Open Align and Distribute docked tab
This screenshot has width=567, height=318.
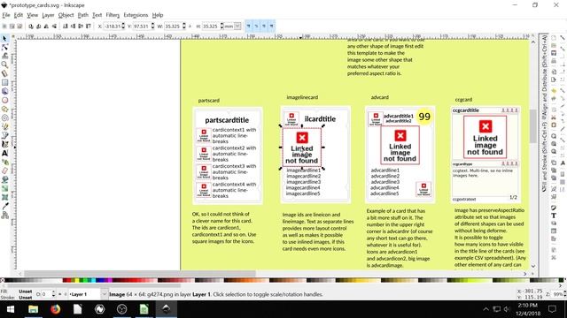coord(544,77)
